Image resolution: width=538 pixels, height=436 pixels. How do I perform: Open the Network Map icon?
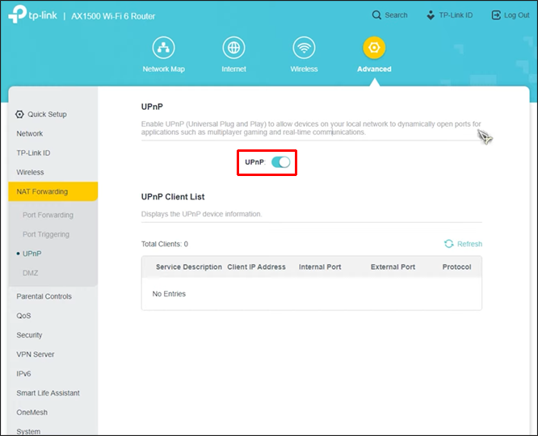point(164,48)
